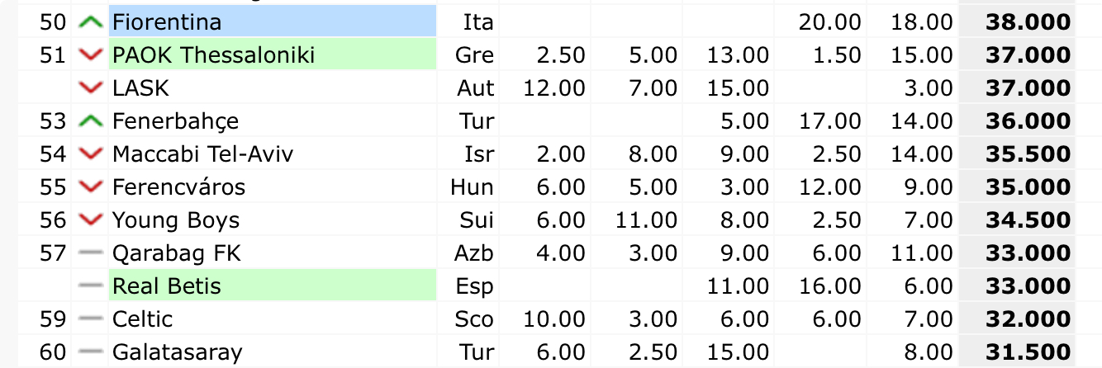The image size is (1102, 368).
Task: Click the Sco country code for Celtic
Action: point(476,319)
